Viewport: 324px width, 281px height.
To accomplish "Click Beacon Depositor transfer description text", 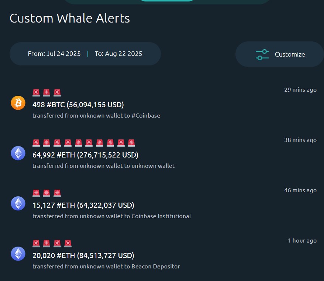I will tap(156, 267).
